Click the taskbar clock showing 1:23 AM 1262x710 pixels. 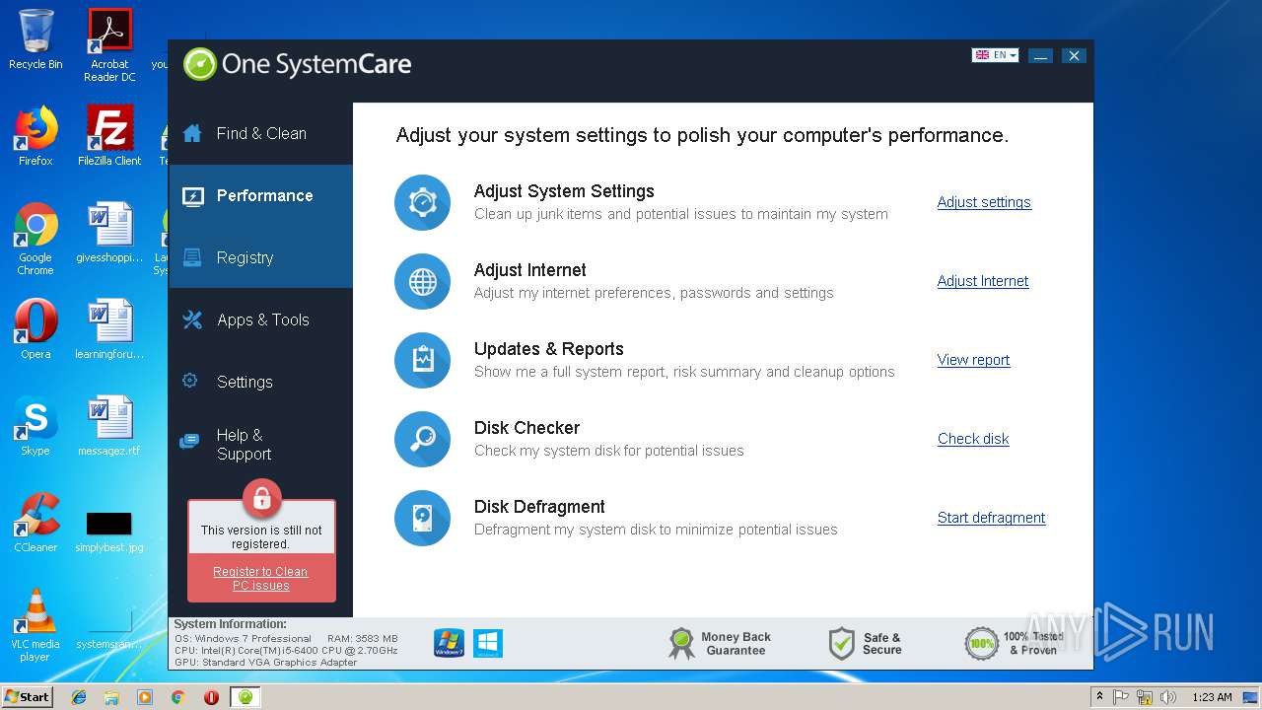1212,697
